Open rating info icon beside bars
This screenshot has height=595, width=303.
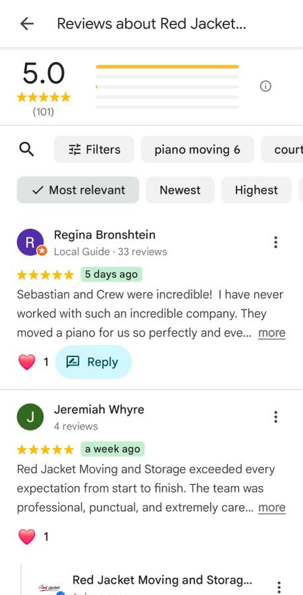(265, 87)
